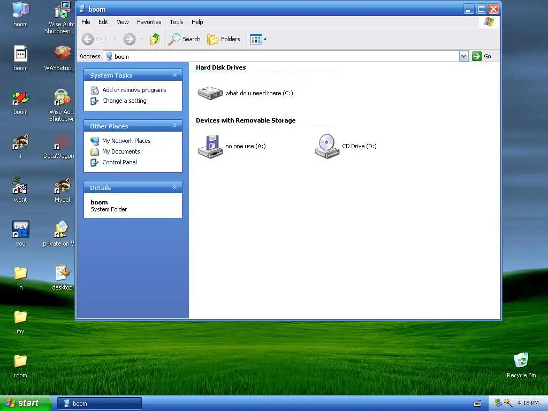Click 'what do u need there (C:)' label
The image size is (548, 411).
point(260,93)
